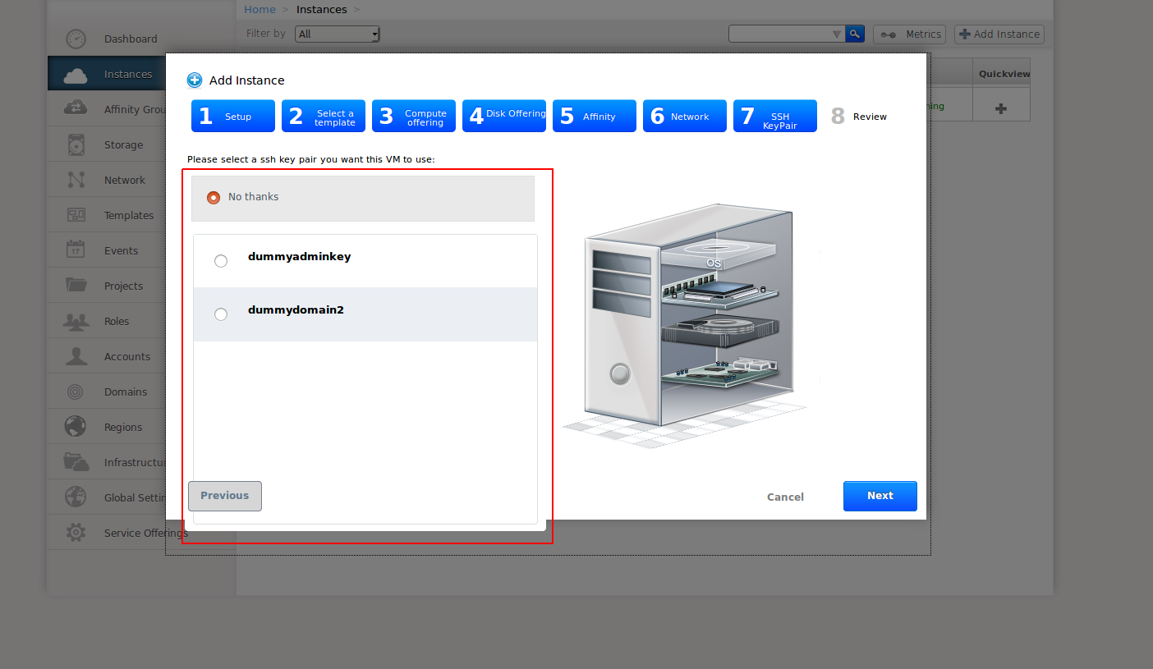Go to step 4 Disk Offering
The image size is (1153, 669).
point(504,116)
